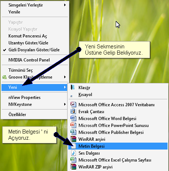
Task: Click the Publisher Belgesi icon
Action: click(73, 132)
